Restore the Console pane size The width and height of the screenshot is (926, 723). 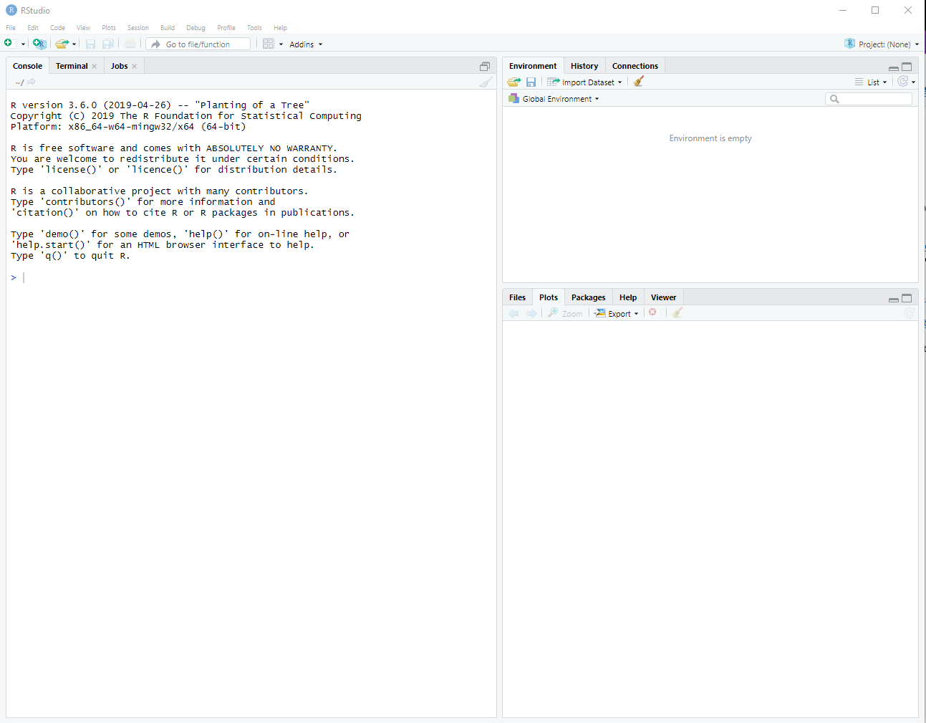click(x=485, y=66)
